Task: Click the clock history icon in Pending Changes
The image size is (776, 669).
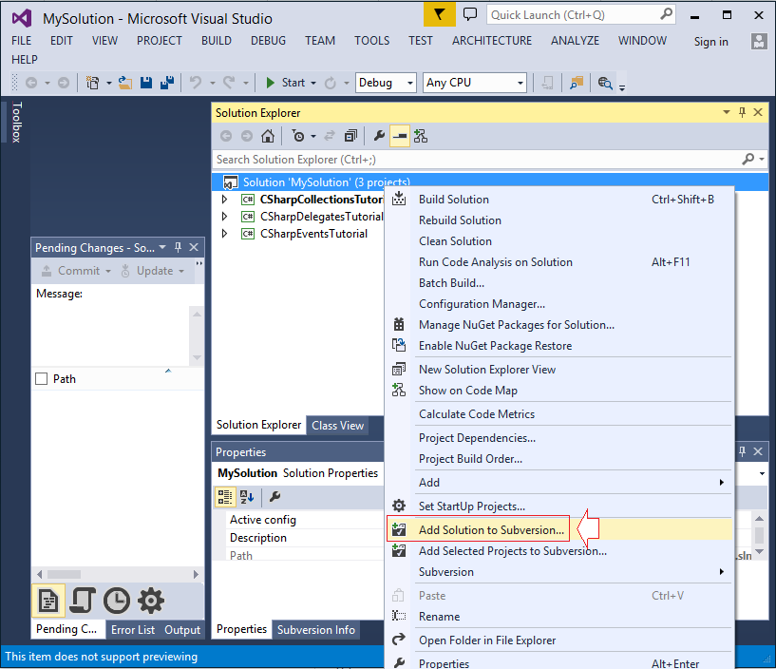Action: coord(116,602)
